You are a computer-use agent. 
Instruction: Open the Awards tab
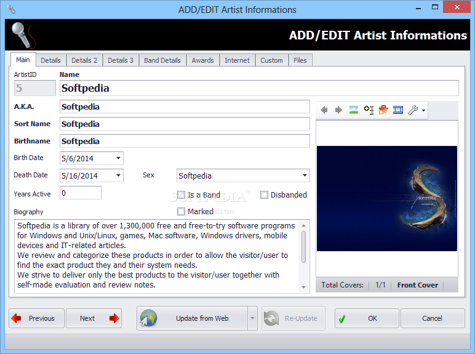(x=202, y=60)
